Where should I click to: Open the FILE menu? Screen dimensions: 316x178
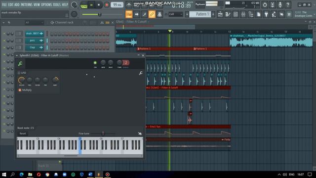[4, 4]
